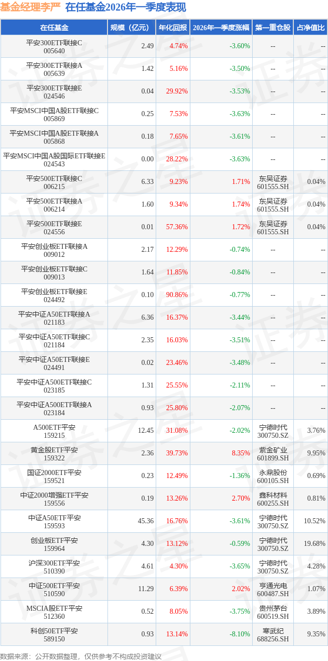Click the 第一重仓股 column header
This screenshot has height=661, width=328.
273,28
